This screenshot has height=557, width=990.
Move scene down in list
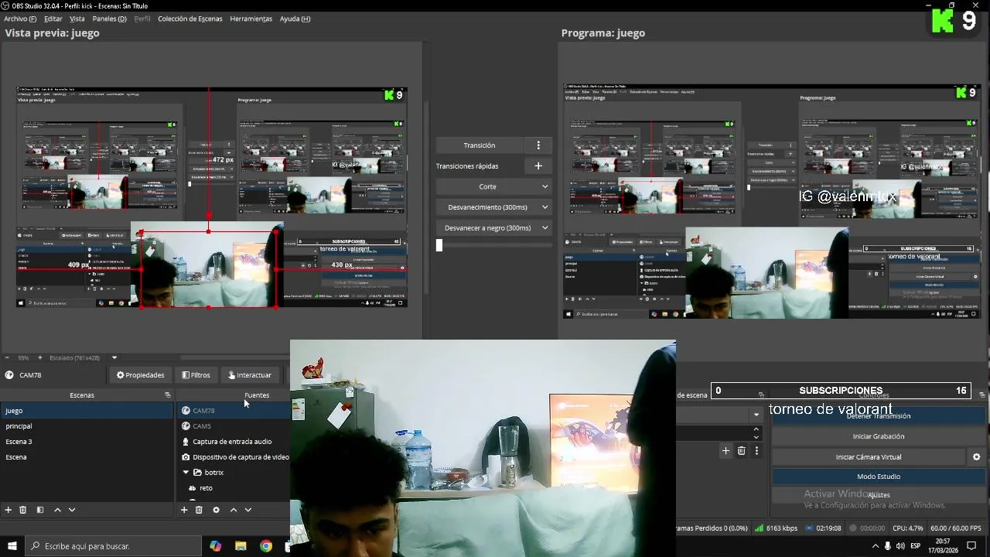[x=72, y=510]
